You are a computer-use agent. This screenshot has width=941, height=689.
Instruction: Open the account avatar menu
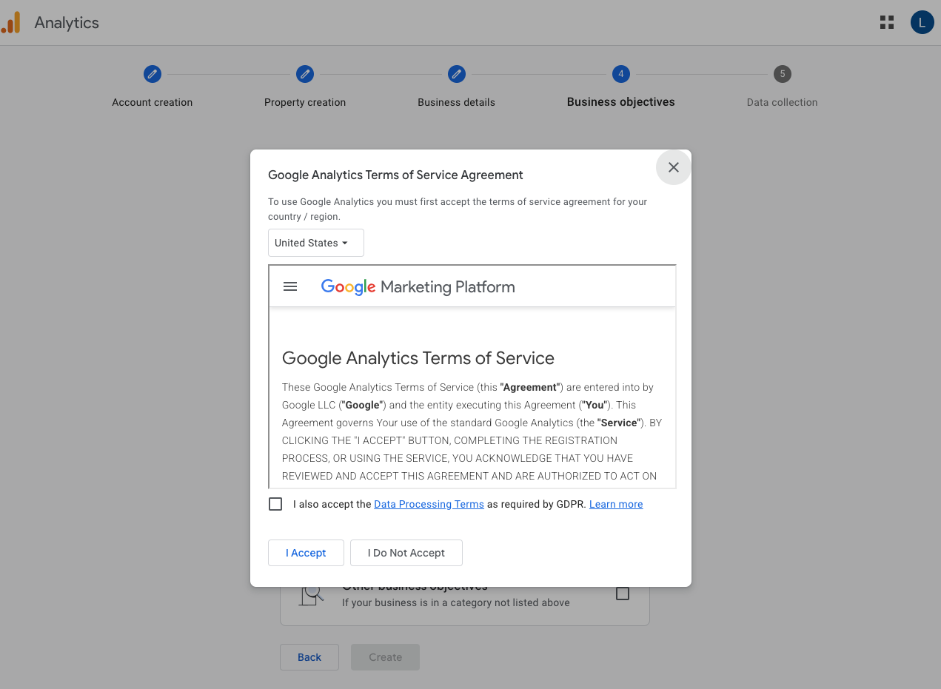point(922,22)
